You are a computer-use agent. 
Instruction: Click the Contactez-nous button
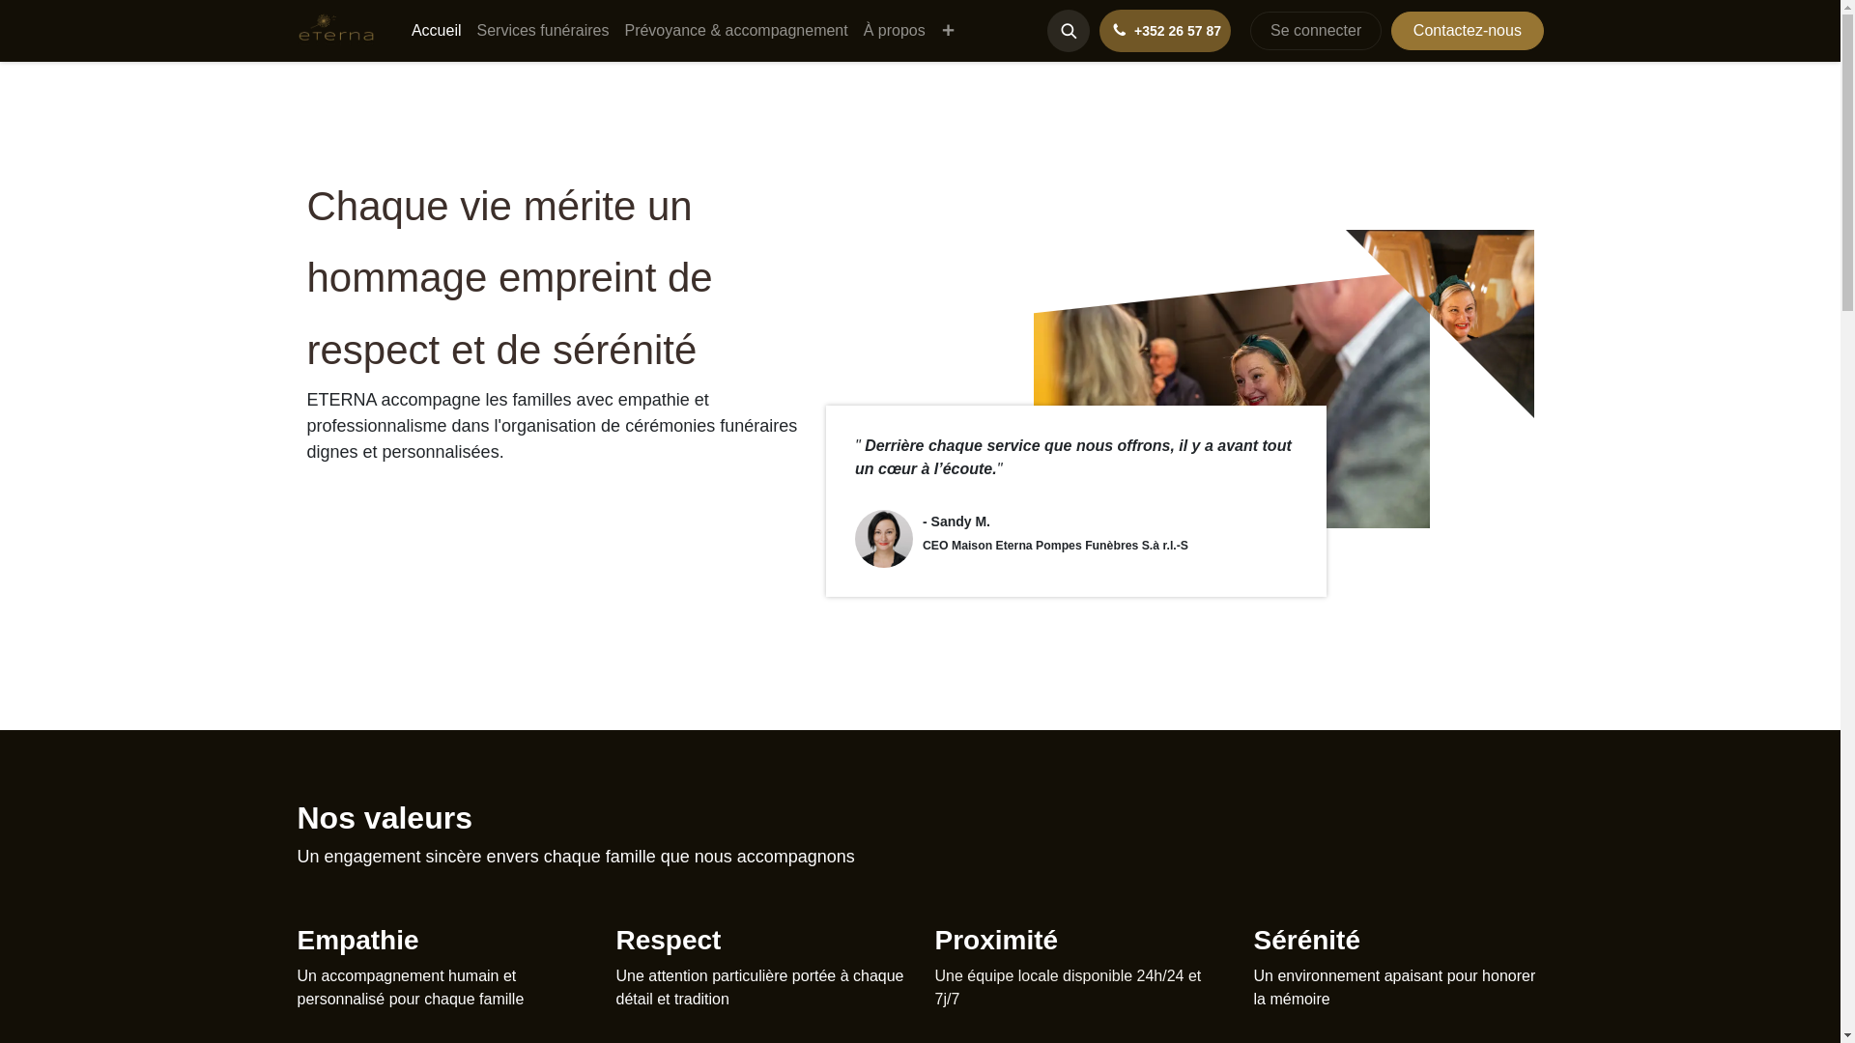pyautogui.click(x=1468, y=31)
